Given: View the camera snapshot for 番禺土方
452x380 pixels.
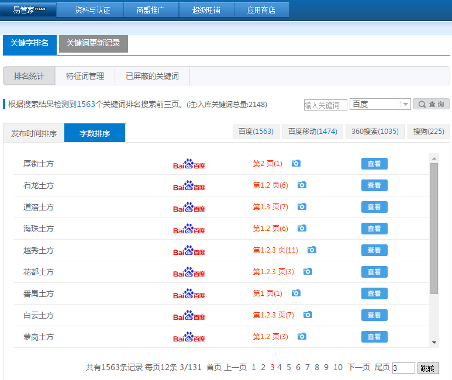Looking at the screenshot, I should tap(296, 293).
